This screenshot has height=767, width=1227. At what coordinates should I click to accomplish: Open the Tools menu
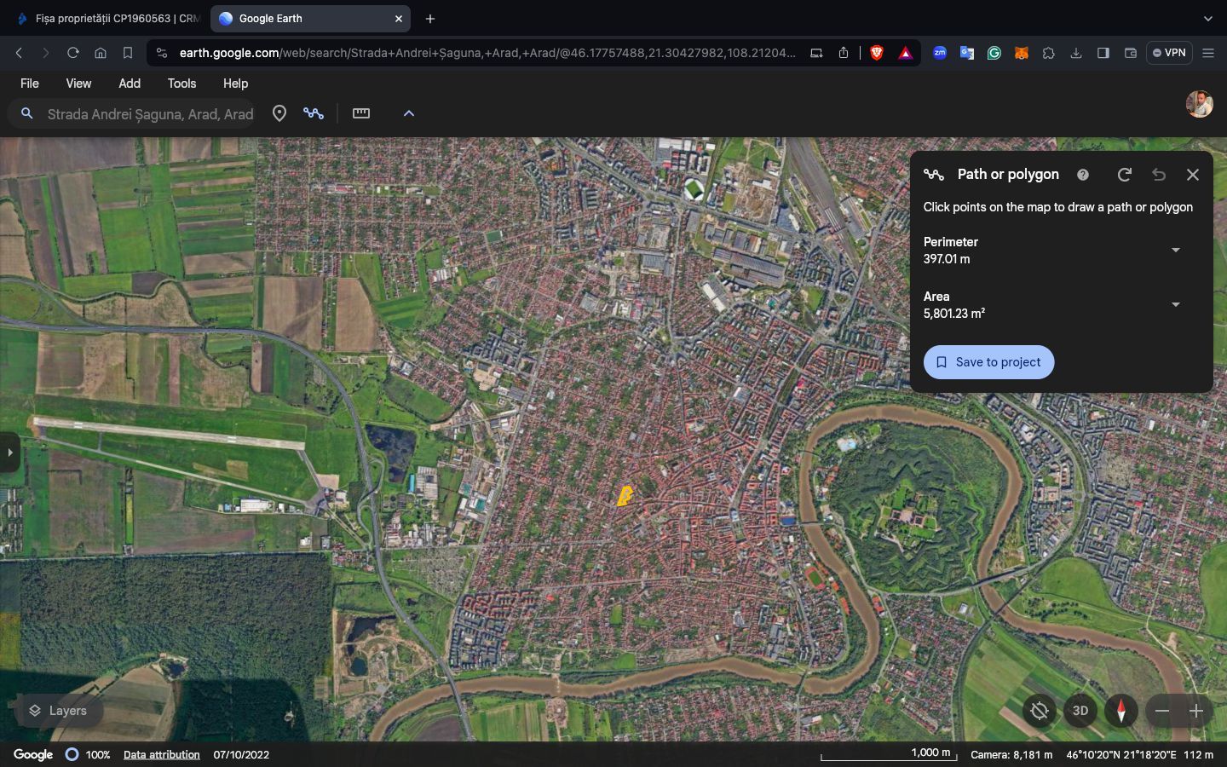(181, 84)
